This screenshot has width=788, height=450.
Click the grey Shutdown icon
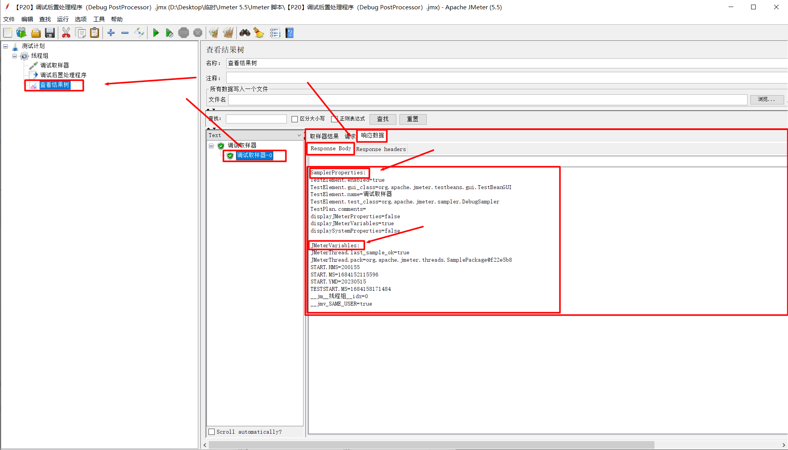[x=198, y=33]
